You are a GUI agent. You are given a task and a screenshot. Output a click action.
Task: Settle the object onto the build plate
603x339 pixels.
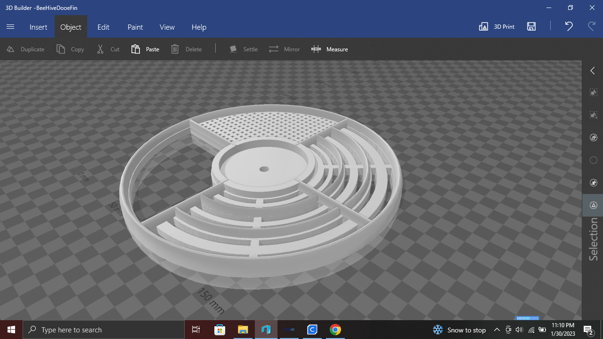point(243,49)
